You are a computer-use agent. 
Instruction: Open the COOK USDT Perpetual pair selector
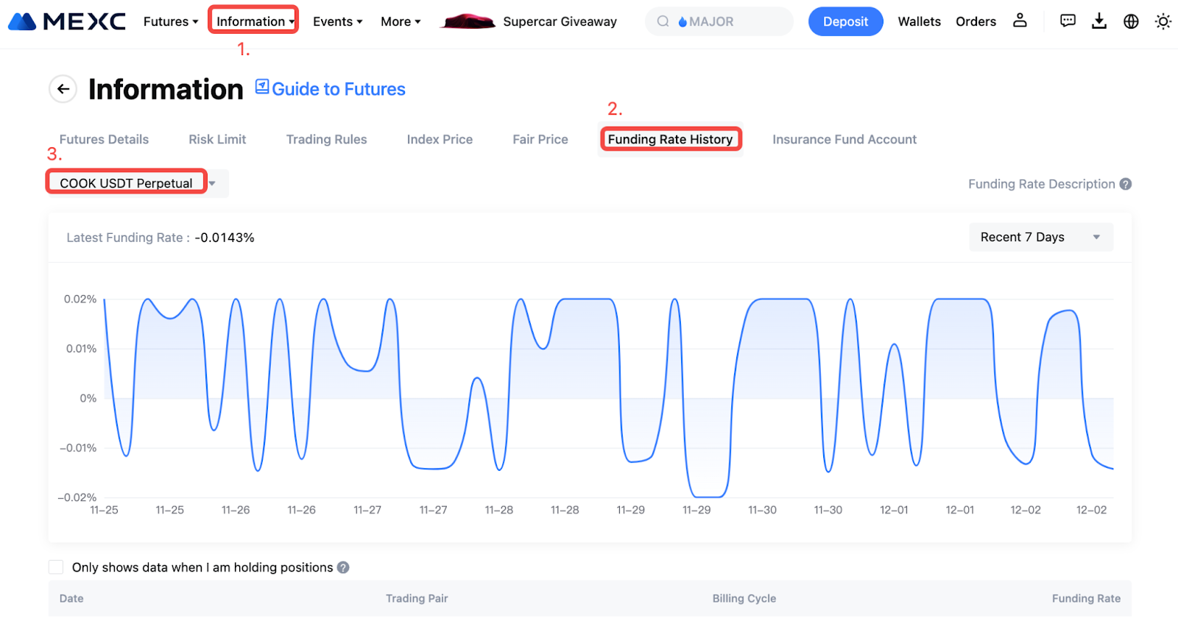[138, 183]
